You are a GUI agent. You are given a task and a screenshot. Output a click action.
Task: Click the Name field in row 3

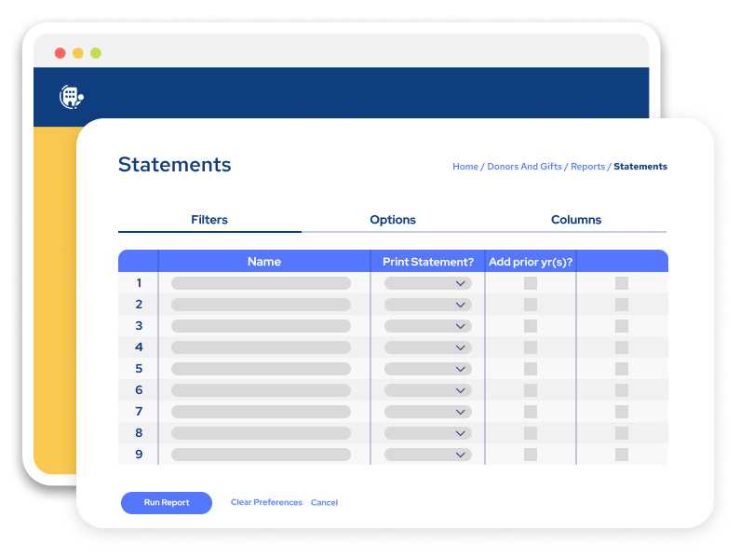coord(261,326)
